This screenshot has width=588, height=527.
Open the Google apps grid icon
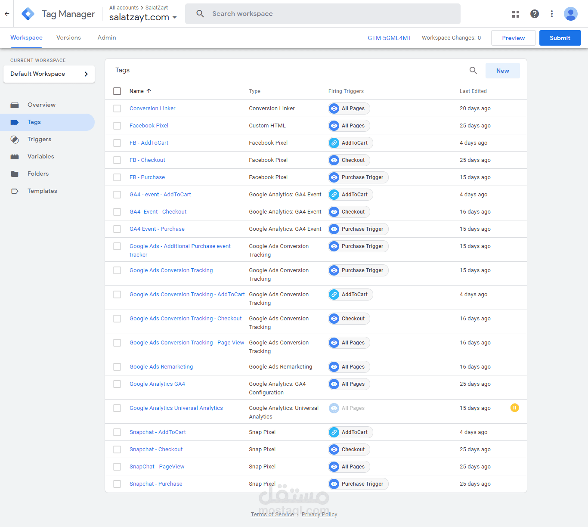(516, 14)
